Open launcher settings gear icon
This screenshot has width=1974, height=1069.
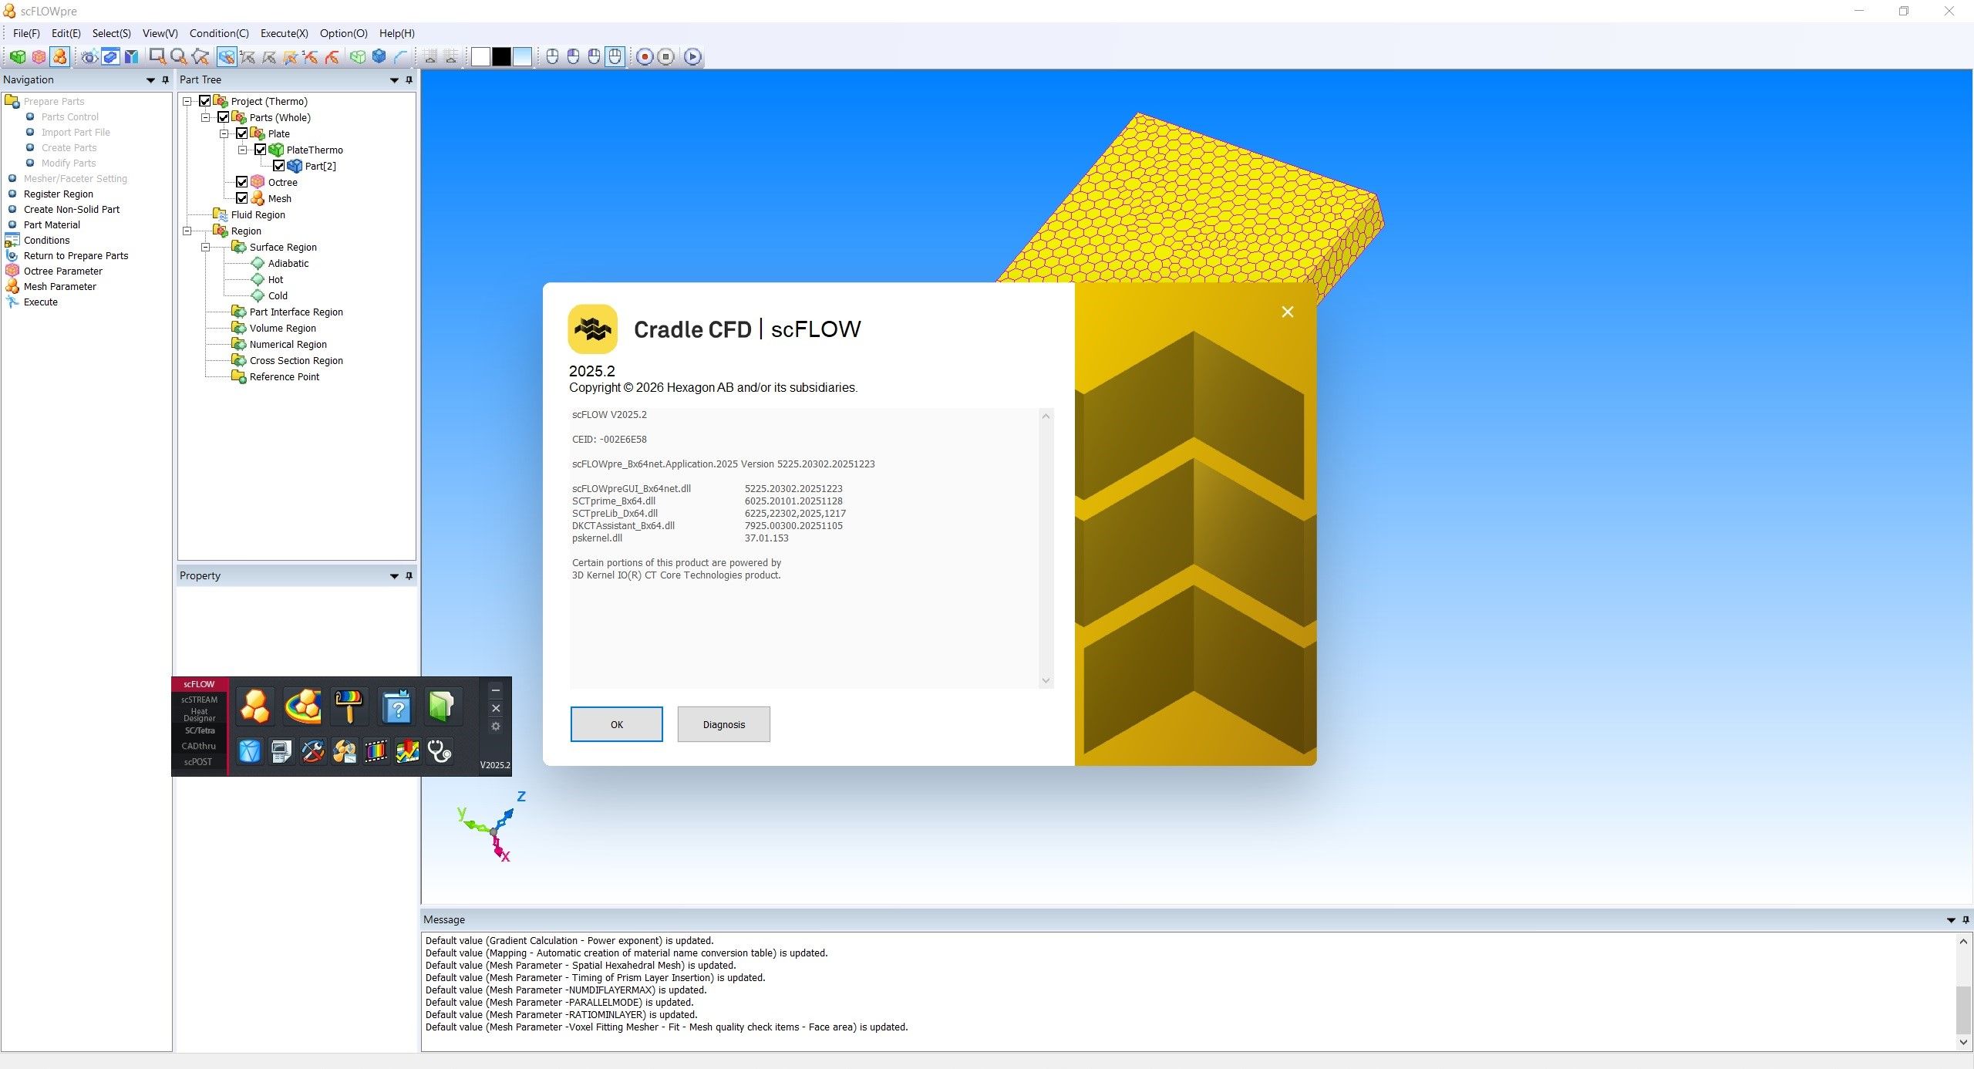tap(496, 727)
